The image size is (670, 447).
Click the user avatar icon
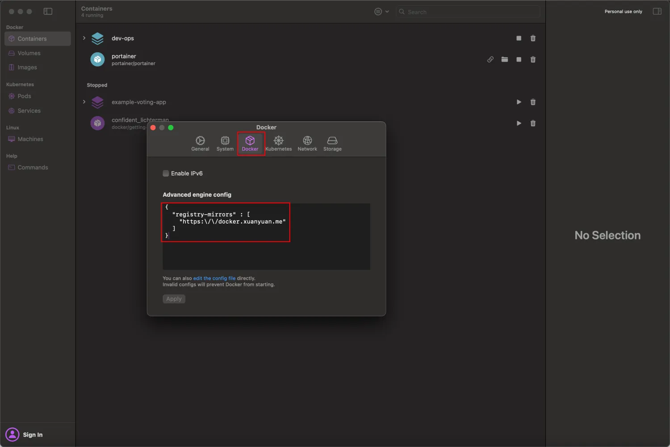pyautogui.click(x=13, y=435)
